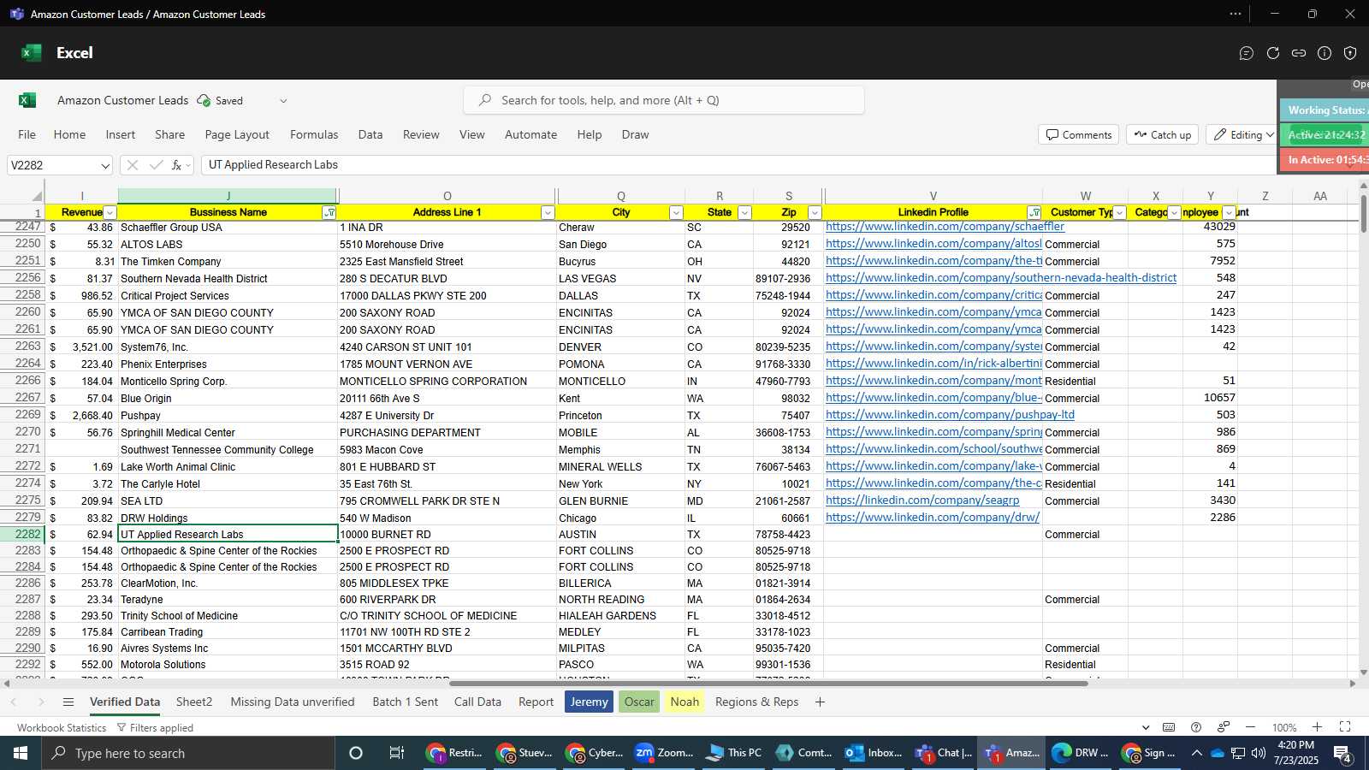Click the Catch up button
Viewport: 1369px width, 770px height.
[1162, 135]
